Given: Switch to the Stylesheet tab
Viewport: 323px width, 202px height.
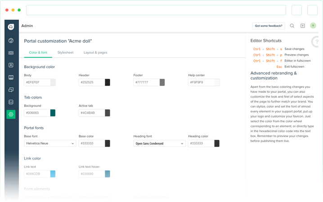Looking at the screenshot, I should click(x=65, y=52).
